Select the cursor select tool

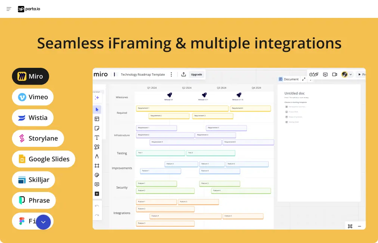(97, 110)
